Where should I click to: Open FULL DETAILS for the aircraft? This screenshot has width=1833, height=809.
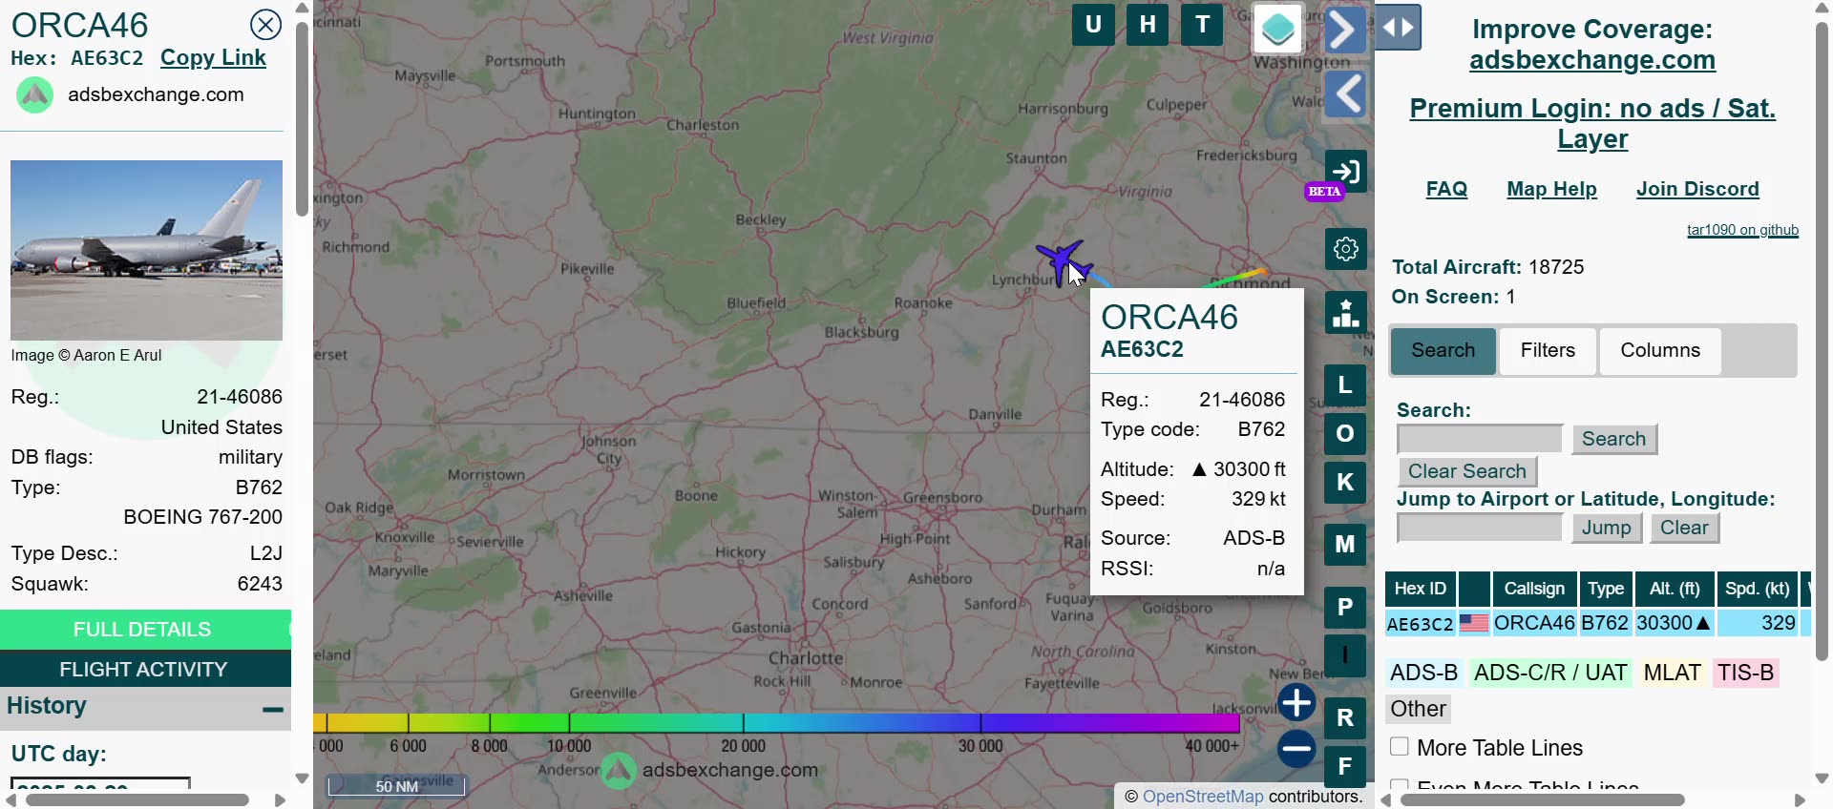(145, 630)
